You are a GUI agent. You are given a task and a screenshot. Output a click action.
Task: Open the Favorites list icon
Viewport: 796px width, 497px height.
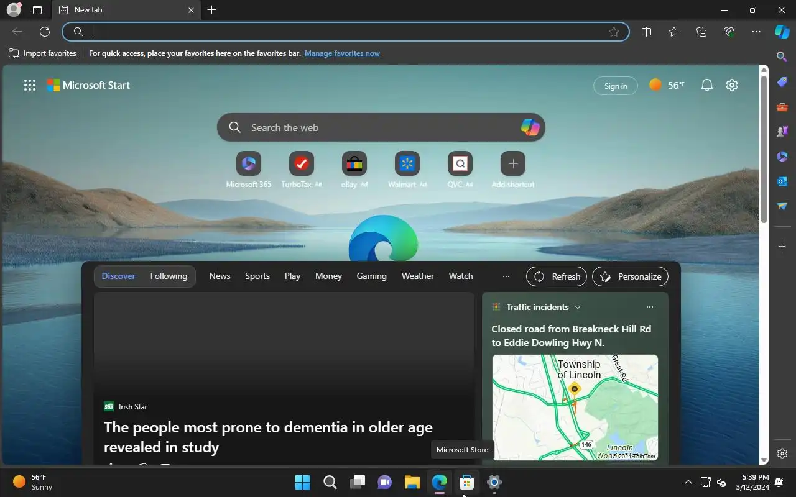click(674, 32)
